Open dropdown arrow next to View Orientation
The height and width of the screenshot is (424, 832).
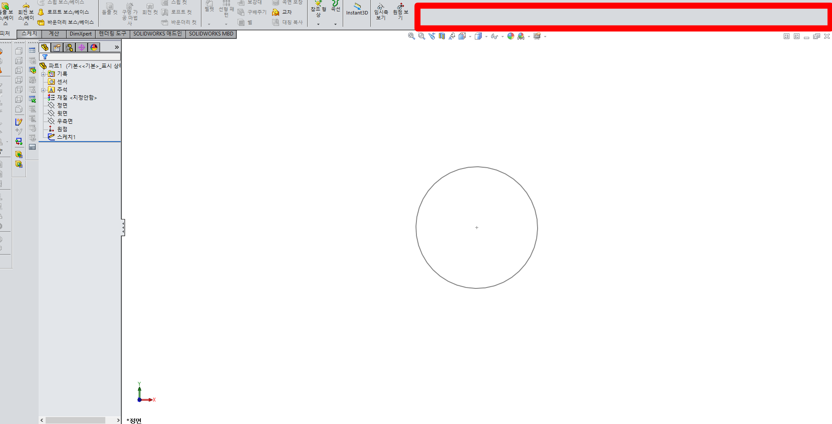click(470, 36)
